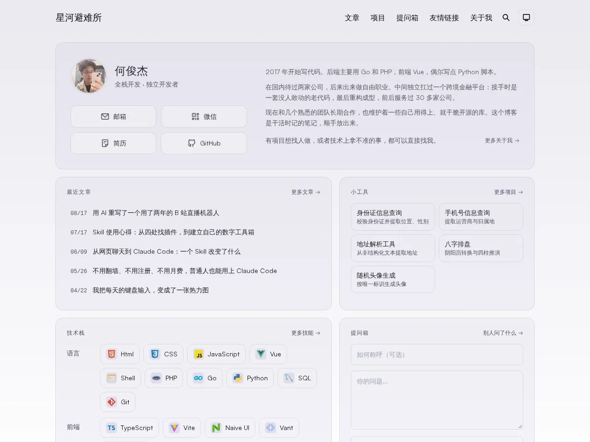Image resolution: width=590 pixels, height=442 pixels.
Task: Open article 从网页聊天到 Claude Code
Action: point(194,251)
